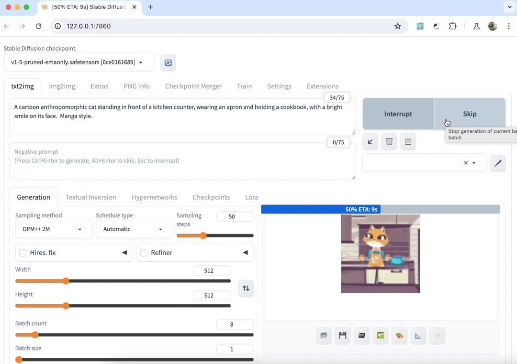517x364 pixels.
Task: Open the Sampling method dropdown
Action: 54,229
